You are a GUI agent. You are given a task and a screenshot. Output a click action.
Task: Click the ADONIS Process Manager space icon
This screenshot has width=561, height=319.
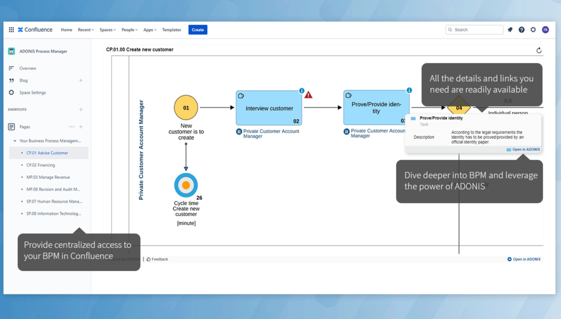(12, 51)
